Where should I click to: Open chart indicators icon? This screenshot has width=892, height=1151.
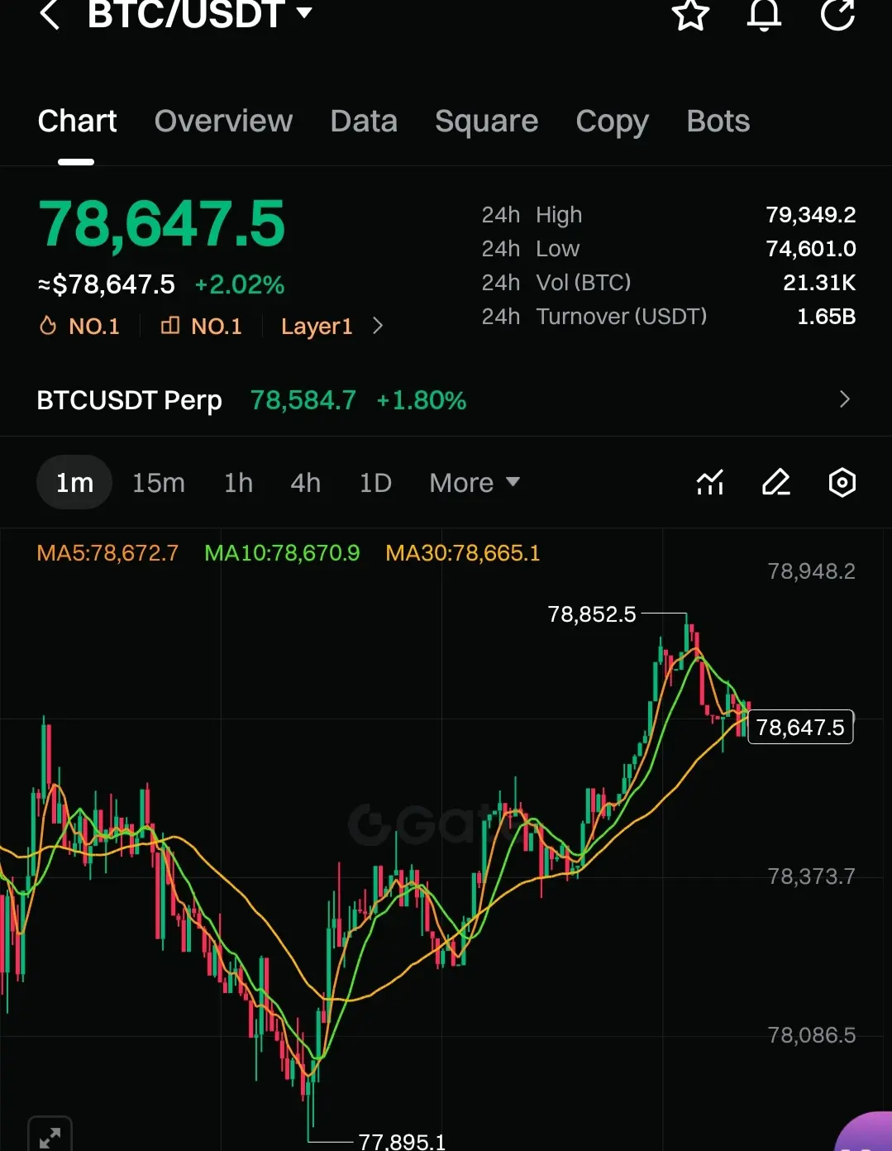point(710,482)
